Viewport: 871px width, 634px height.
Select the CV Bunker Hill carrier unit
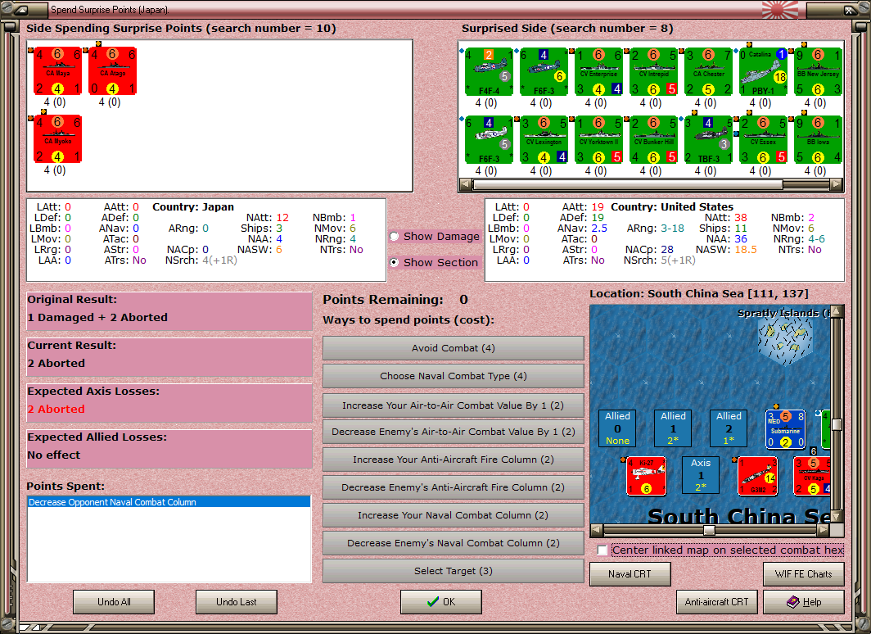point(654,140)
